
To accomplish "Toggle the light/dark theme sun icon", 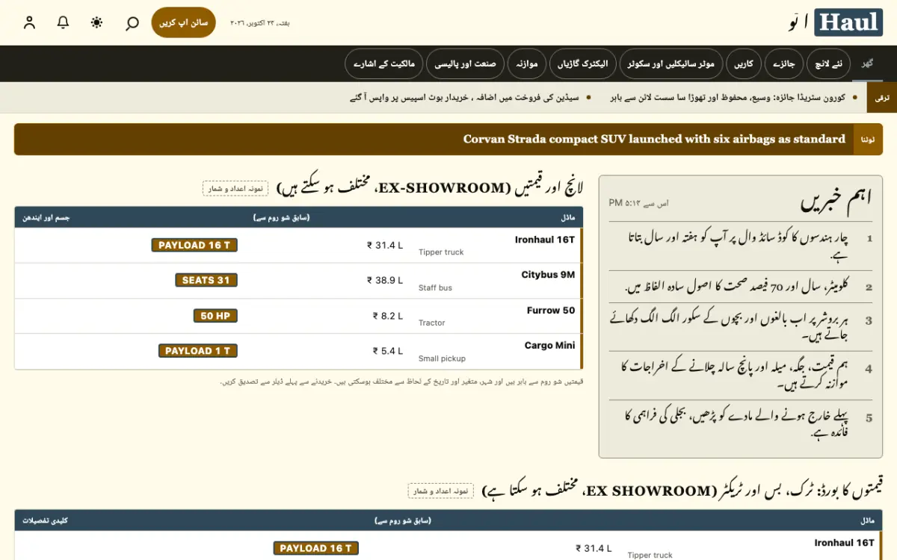I will click(x=97, y=22).
